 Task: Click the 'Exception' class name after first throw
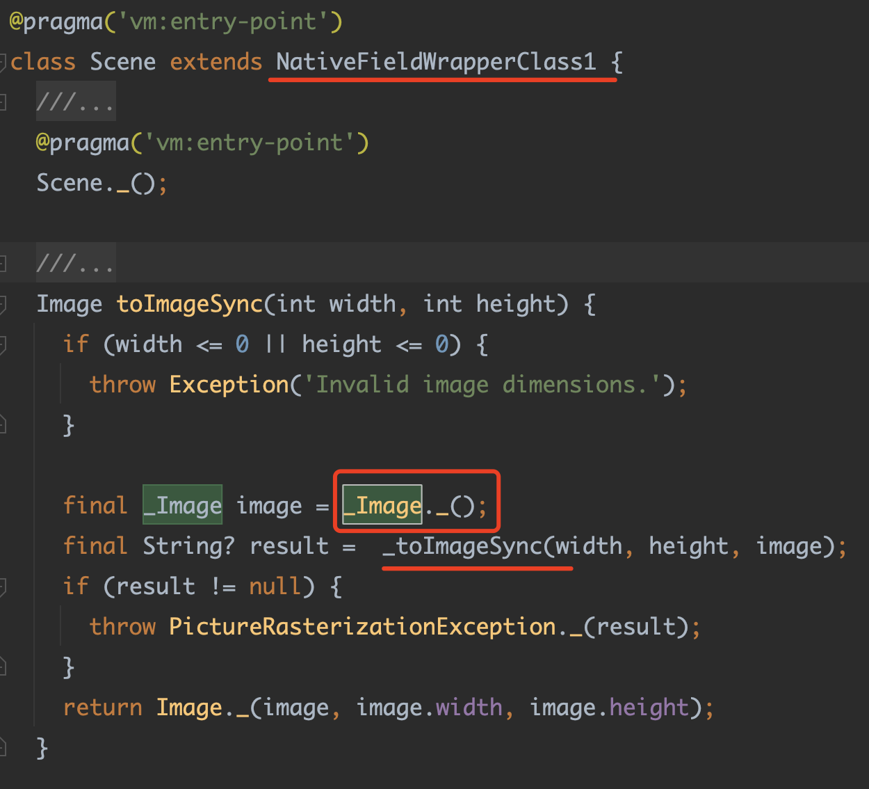click(x=229, y=385)
